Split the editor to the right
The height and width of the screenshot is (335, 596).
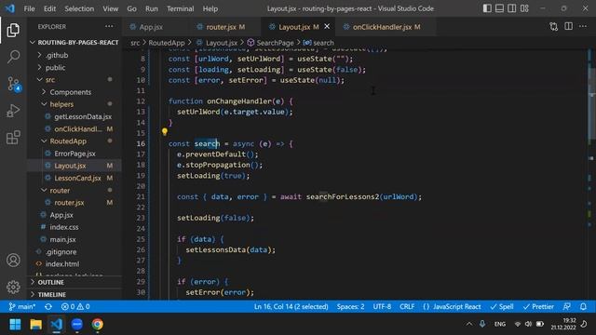(x=568, y=27)
